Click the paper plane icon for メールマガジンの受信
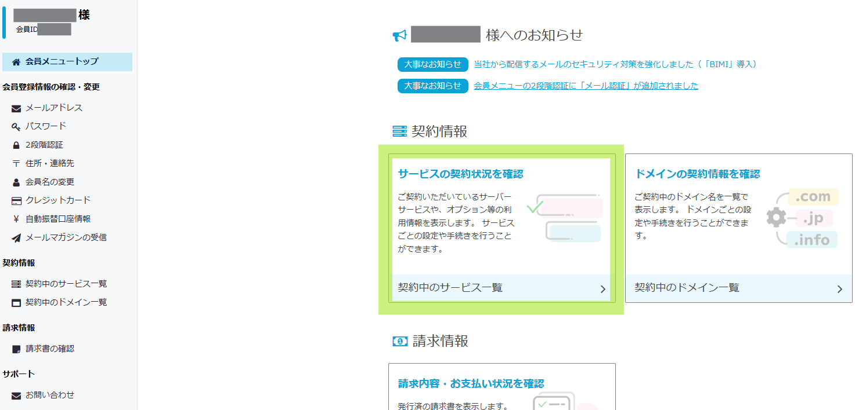Screen dimensions: 866x410 tap(16, 238)
